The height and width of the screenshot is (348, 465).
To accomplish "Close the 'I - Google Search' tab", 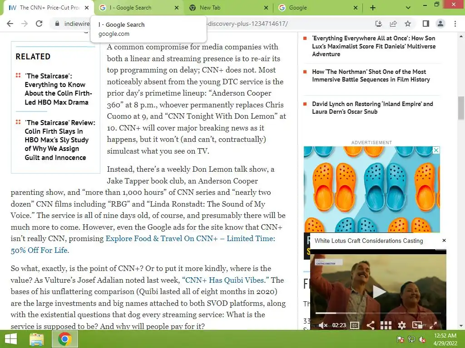I will [x=177, y=8].
